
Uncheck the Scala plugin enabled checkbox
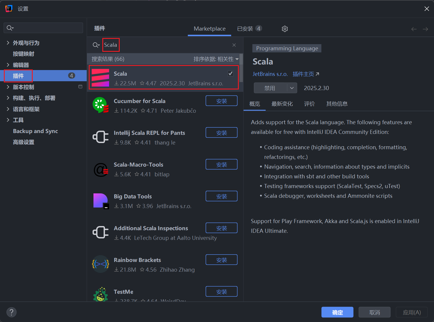click(x=231, y=74)
